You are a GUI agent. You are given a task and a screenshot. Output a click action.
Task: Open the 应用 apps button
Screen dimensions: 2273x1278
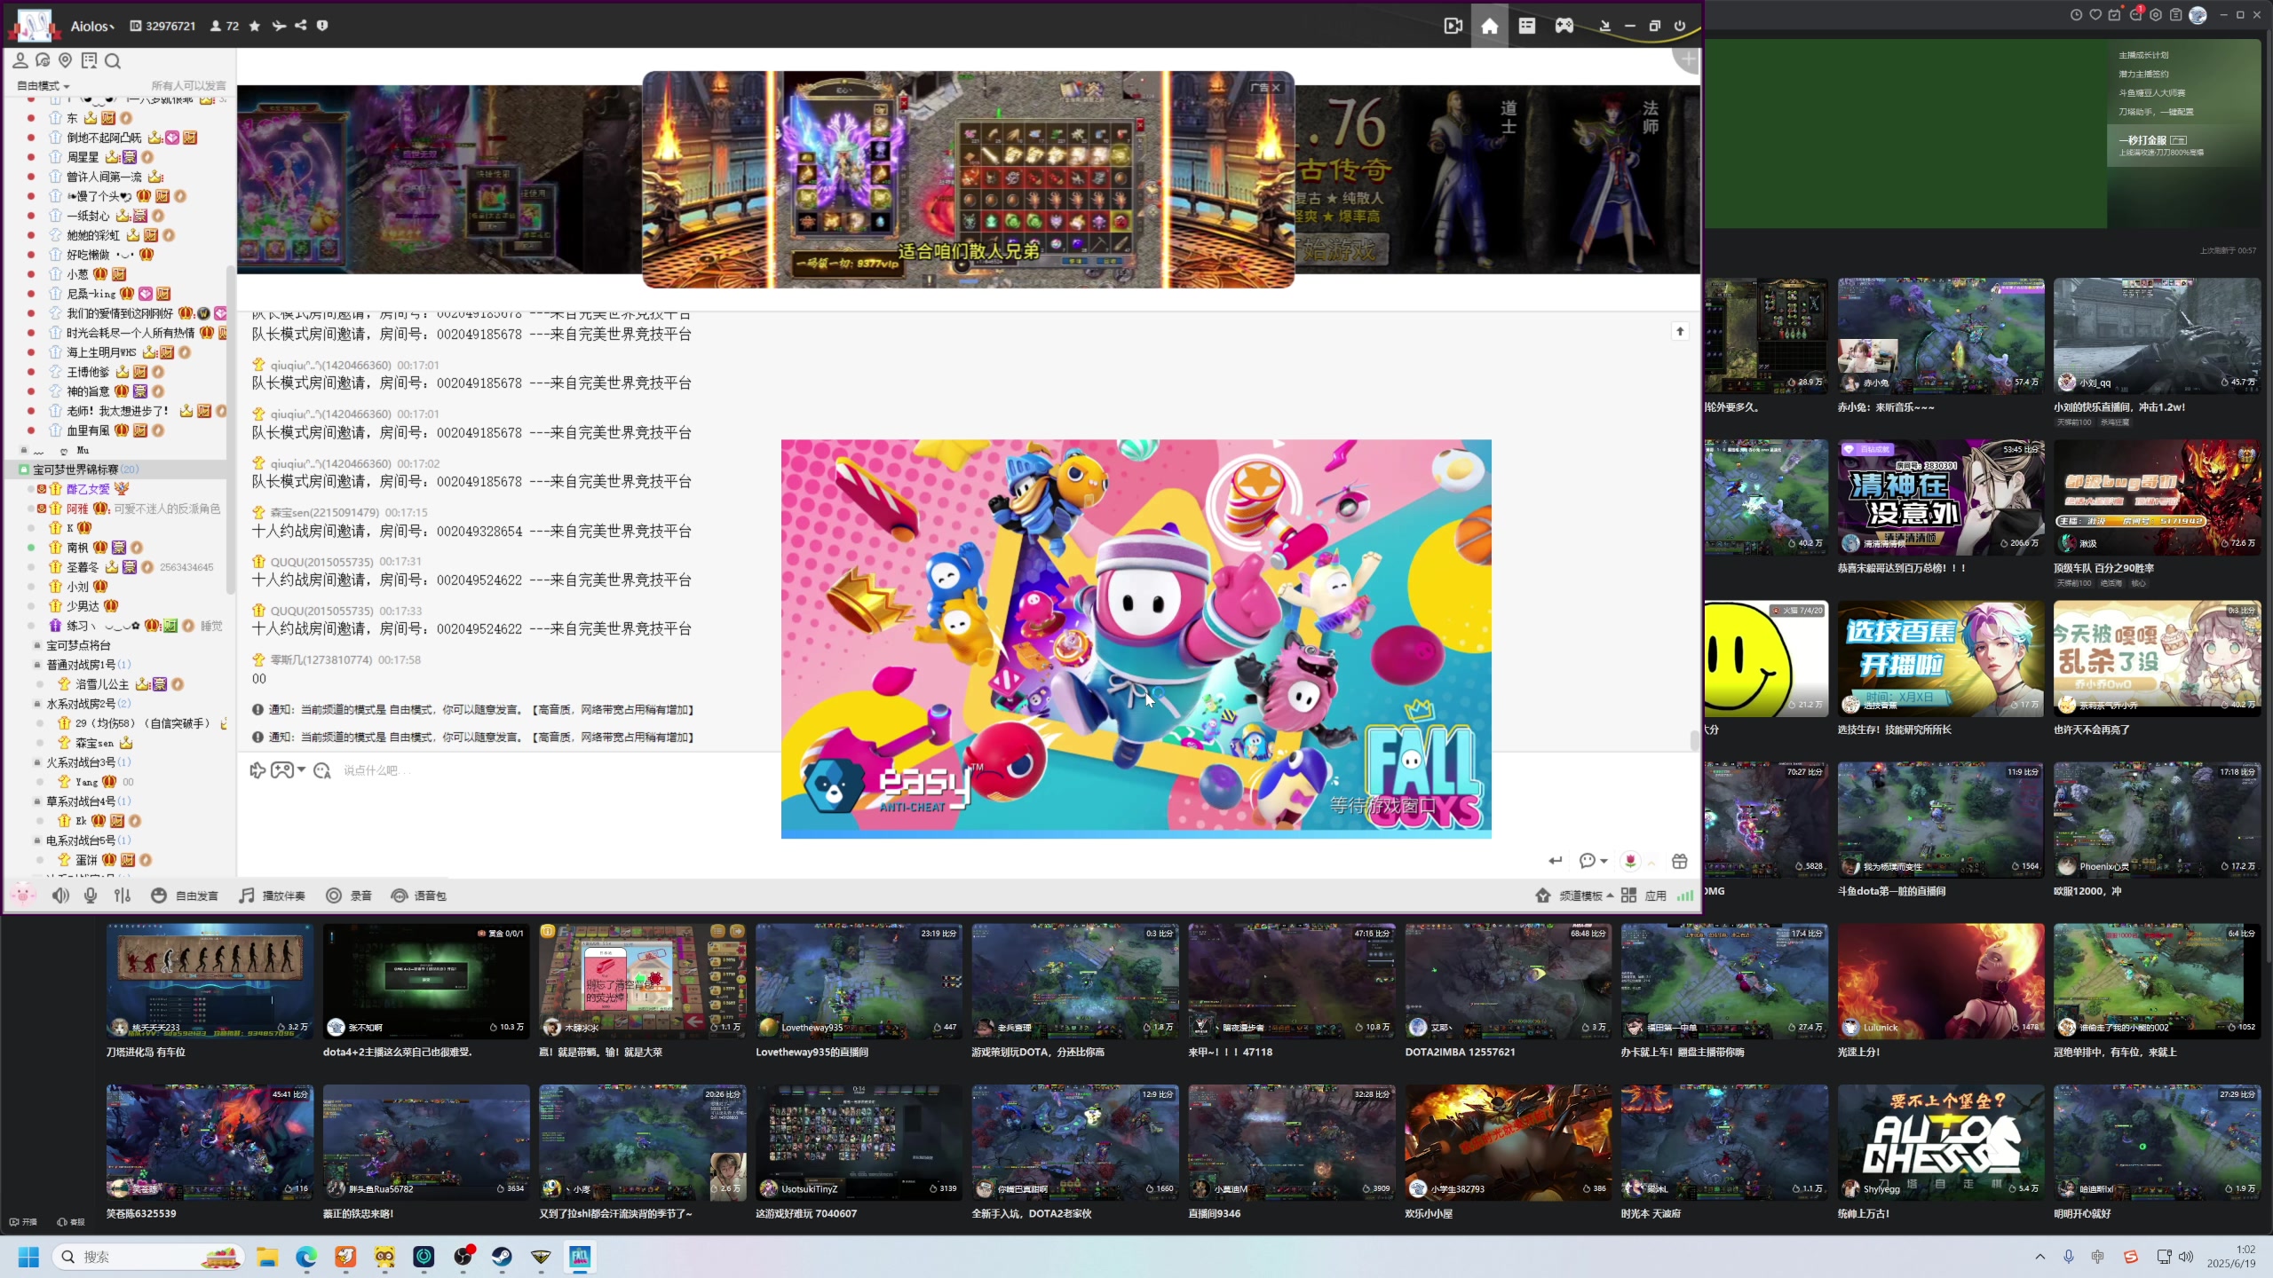(x=1643, y=895)
